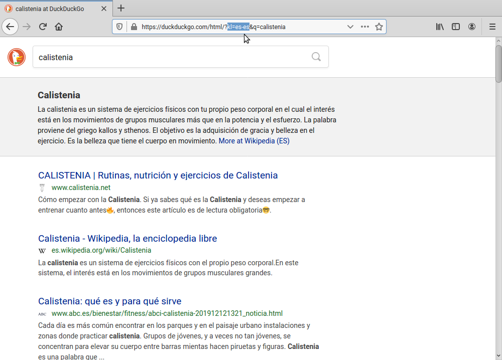Click the search magnifier button

tap(316, 57)
